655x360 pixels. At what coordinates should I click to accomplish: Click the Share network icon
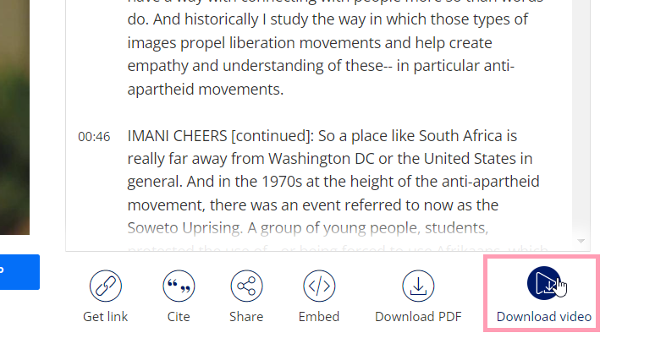pyautogui.click(x=246, y=286)
